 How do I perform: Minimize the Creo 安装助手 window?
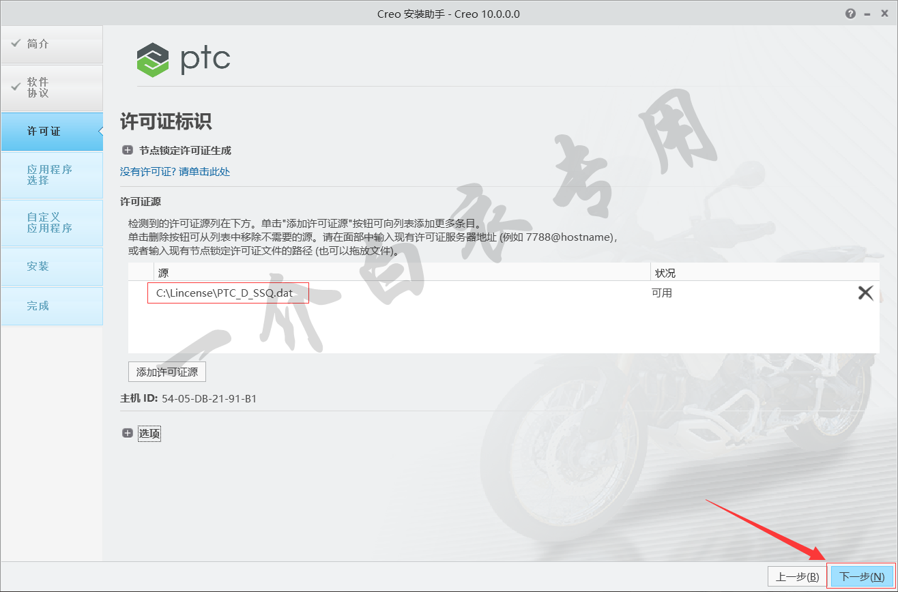867,14
